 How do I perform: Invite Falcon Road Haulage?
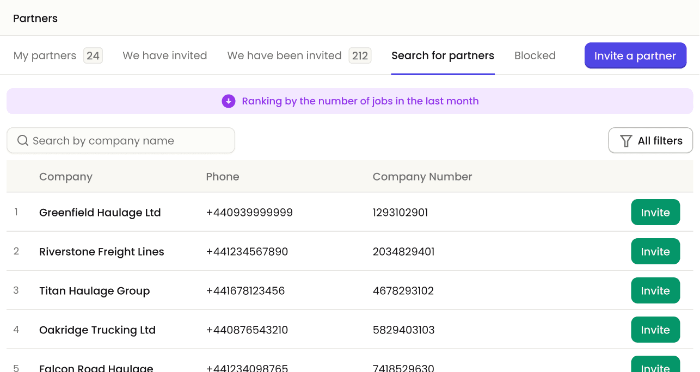tap(655, 367)
